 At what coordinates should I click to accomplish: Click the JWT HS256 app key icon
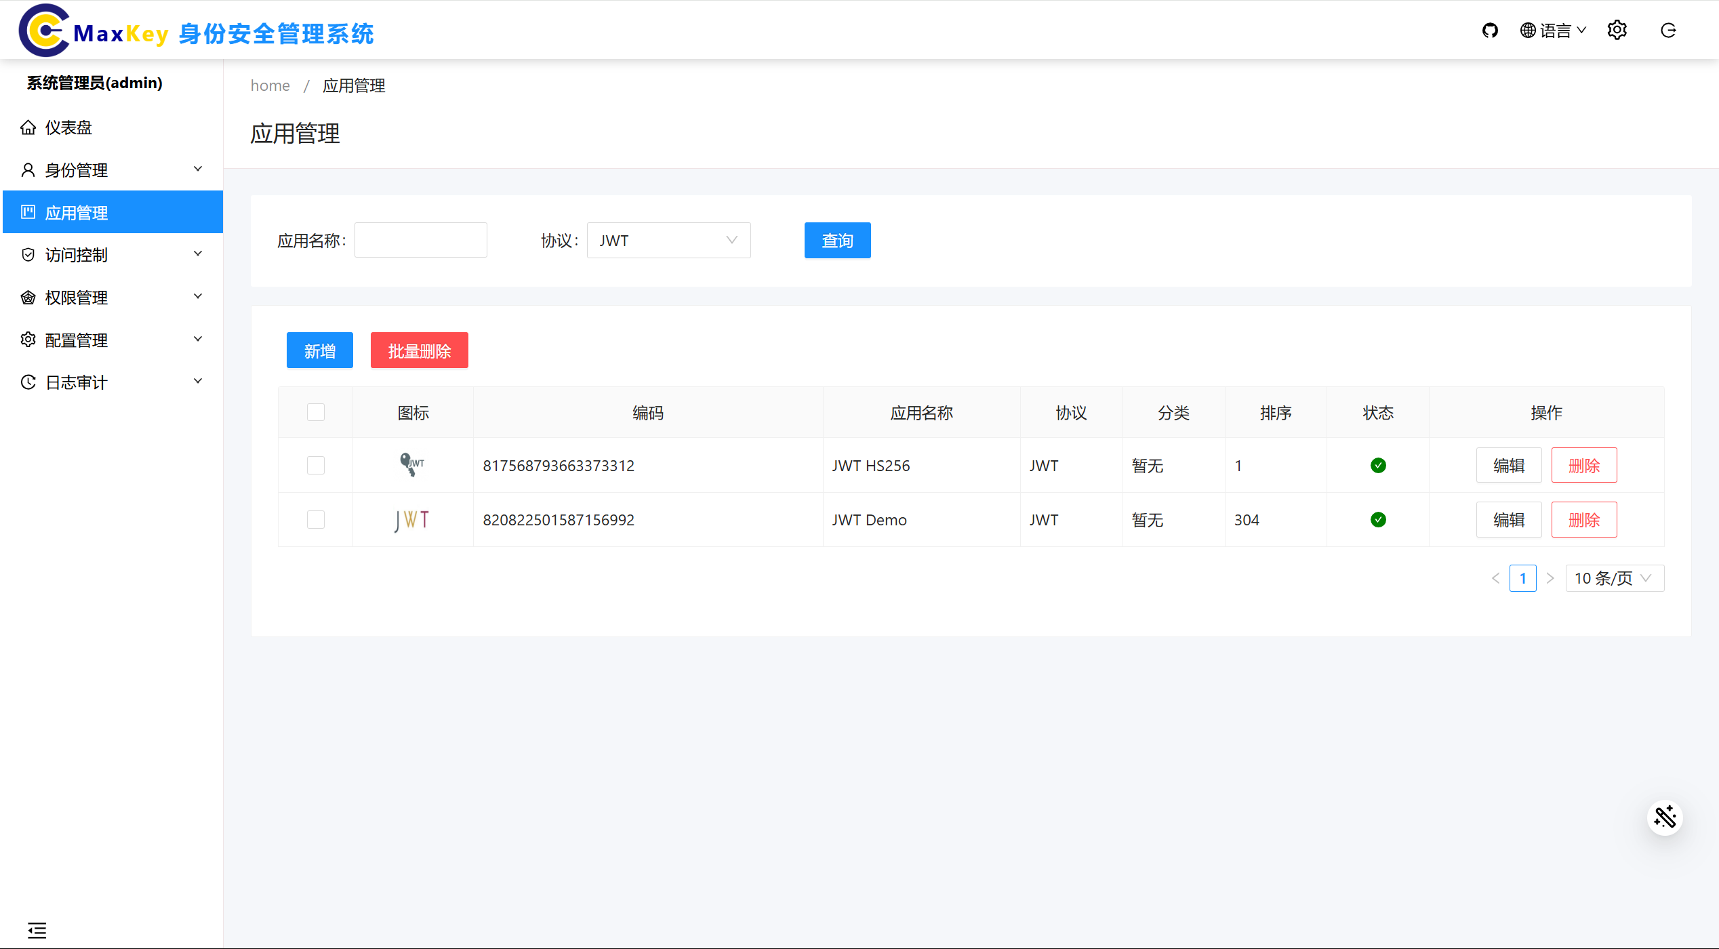[411, 465]
